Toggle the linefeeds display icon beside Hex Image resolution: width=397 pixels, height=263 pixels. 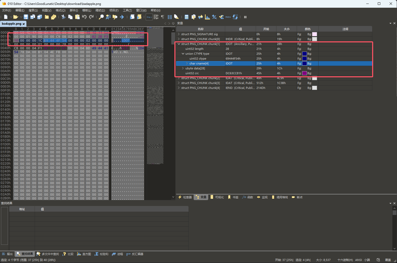pos(156,17)
